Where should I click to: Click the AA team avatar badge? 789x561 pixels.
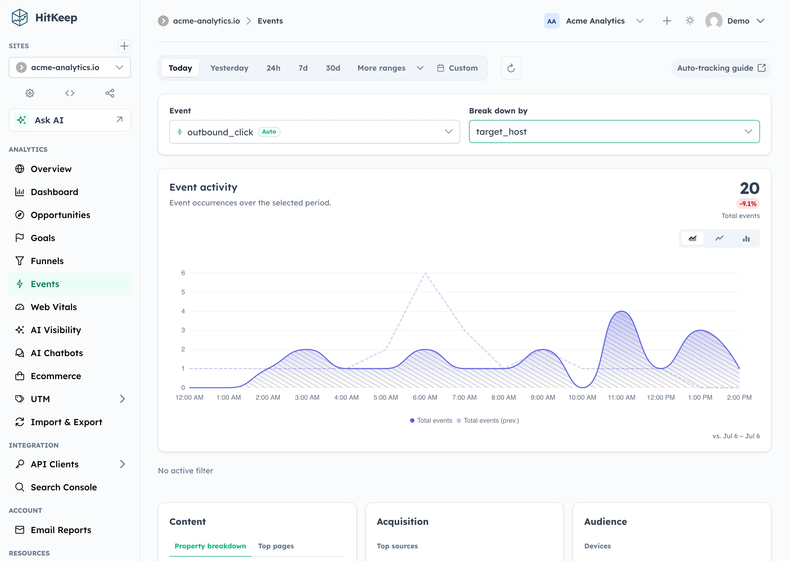click(x=552, y=21)
